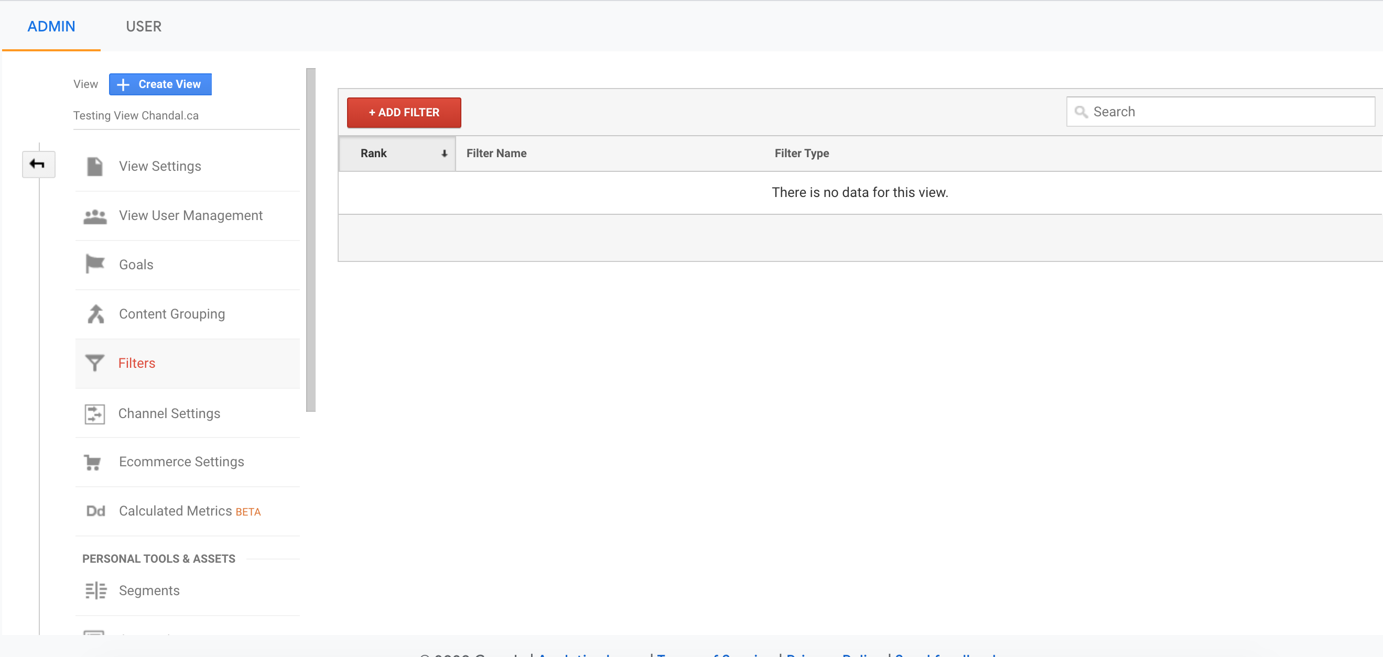Click the search magnifier icon
This screenshot has width=1383, height=657.
click(x=1081, y=112)
